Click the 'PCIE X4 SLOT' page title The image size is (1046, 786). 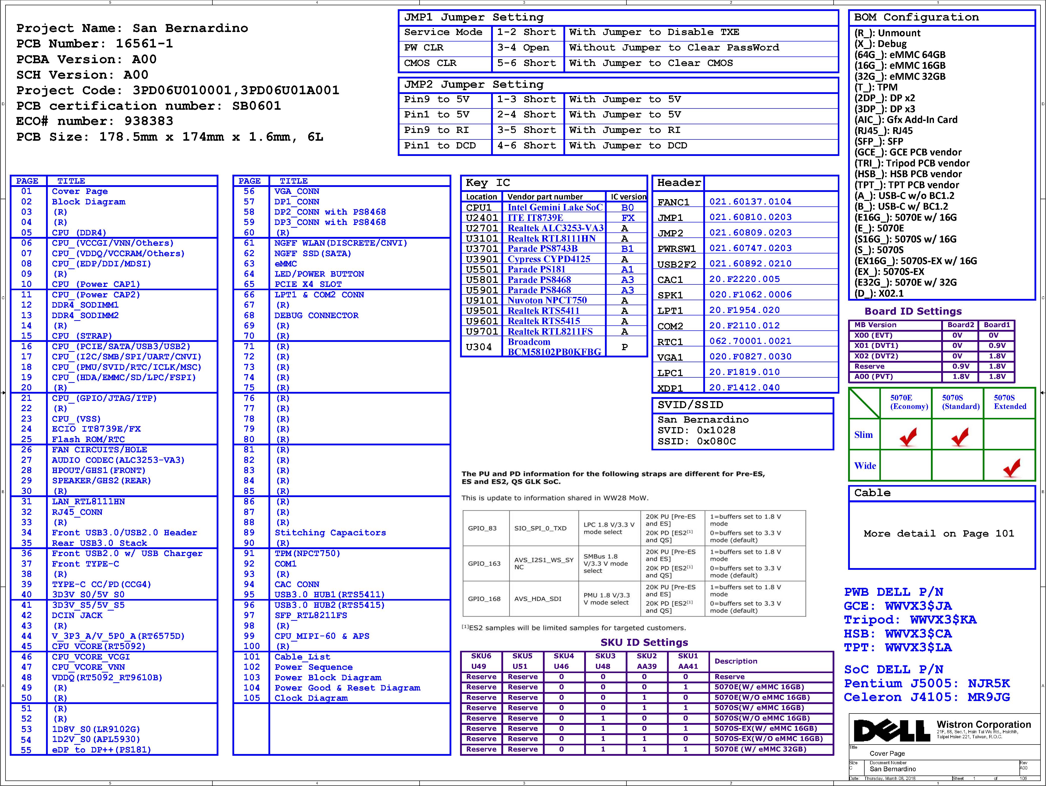[x=308, y=284]
